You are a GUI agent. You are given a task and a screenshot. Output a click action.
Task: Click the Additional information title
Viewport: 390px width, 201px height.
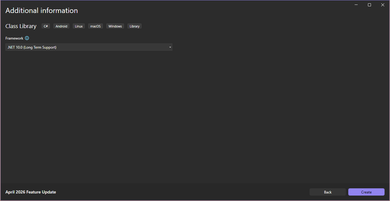point(42,11)
